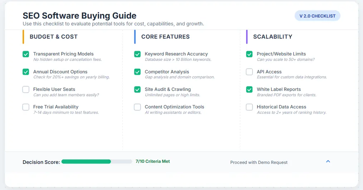Click the SCALABILITY heading
The width and height of the screenshot is (363, 190).
(x=273, y=36)
